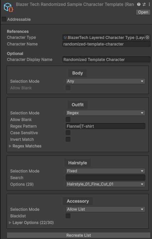Viewport: 152px width, 239px height.
Task: Click the Options (29) label
Action: [x=22, y=184]
